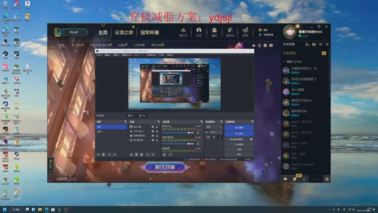Click OBS 设置 settings button
The image size is (378, 213).
pos(239,149)
